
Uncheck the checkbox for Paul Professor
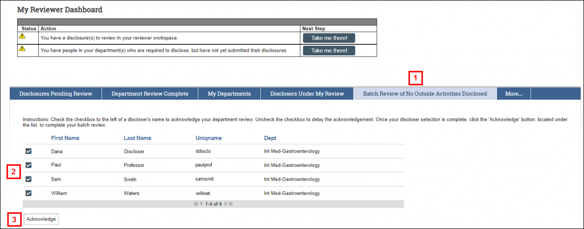28,165
